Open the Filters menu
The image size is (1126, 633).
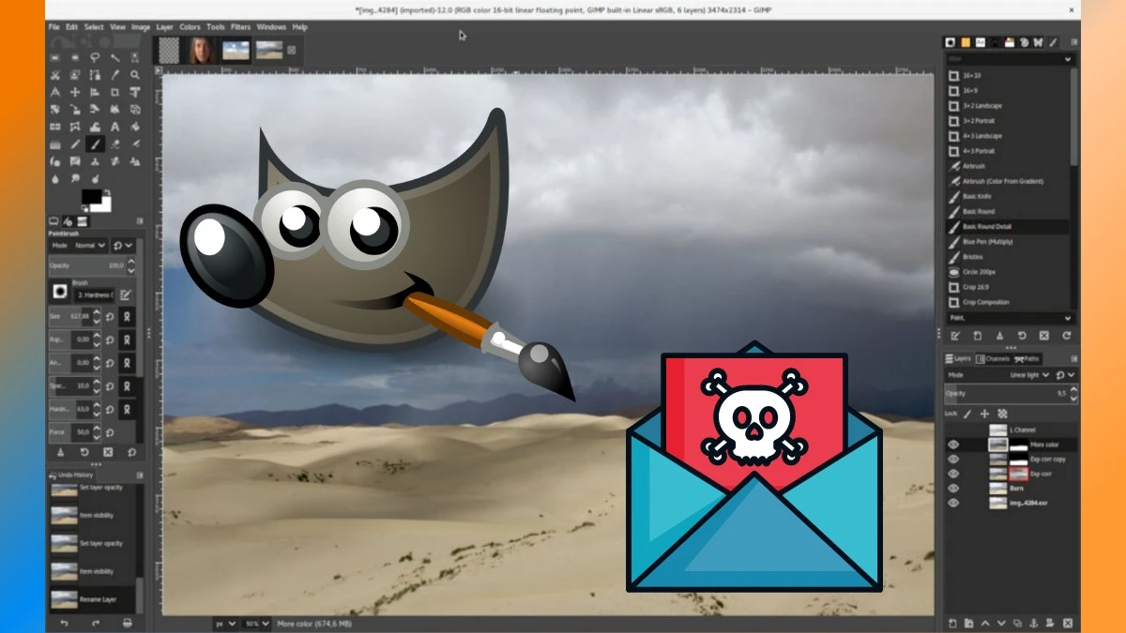click(x=240, y=27)
